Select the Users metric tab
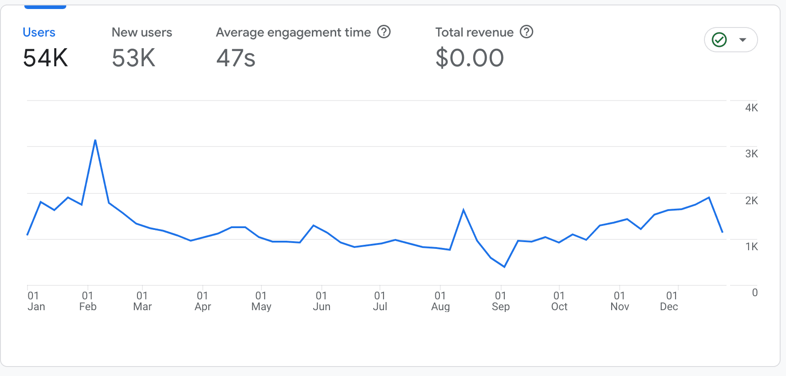The image size is (786, 376). (39, 32)
